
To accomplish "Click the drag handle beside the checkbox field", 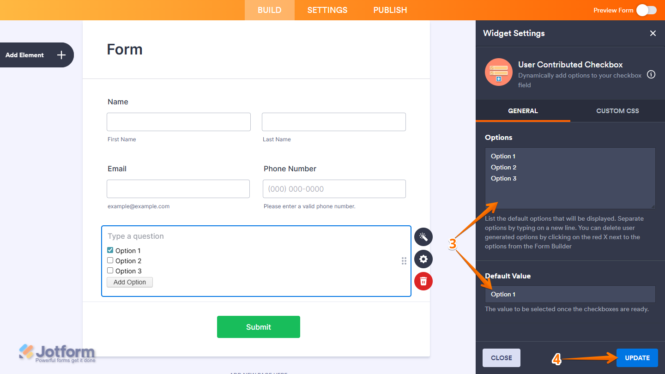I will pyautogui.click(x=404, y=261).
